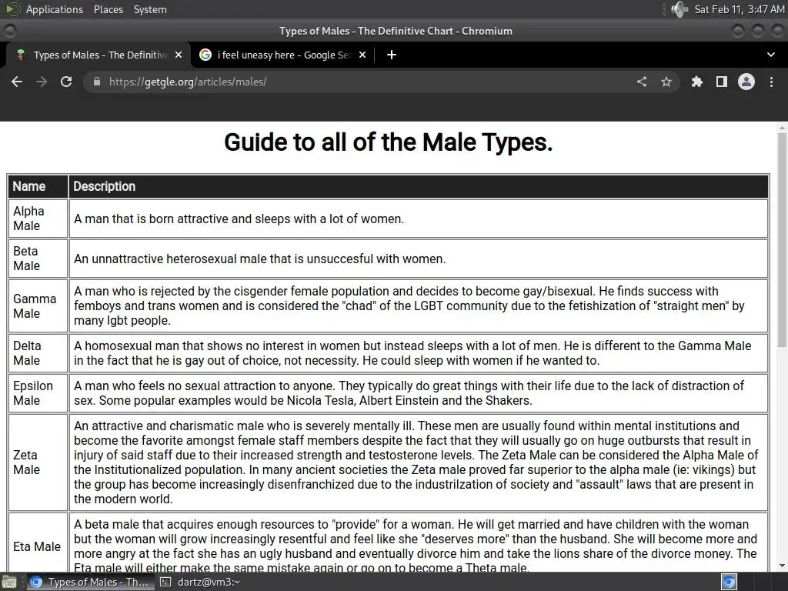Switch to dartz@vm3 terminal taskbar item
The height and width of the screenshot is (591, 788).
tap(199, 582)
